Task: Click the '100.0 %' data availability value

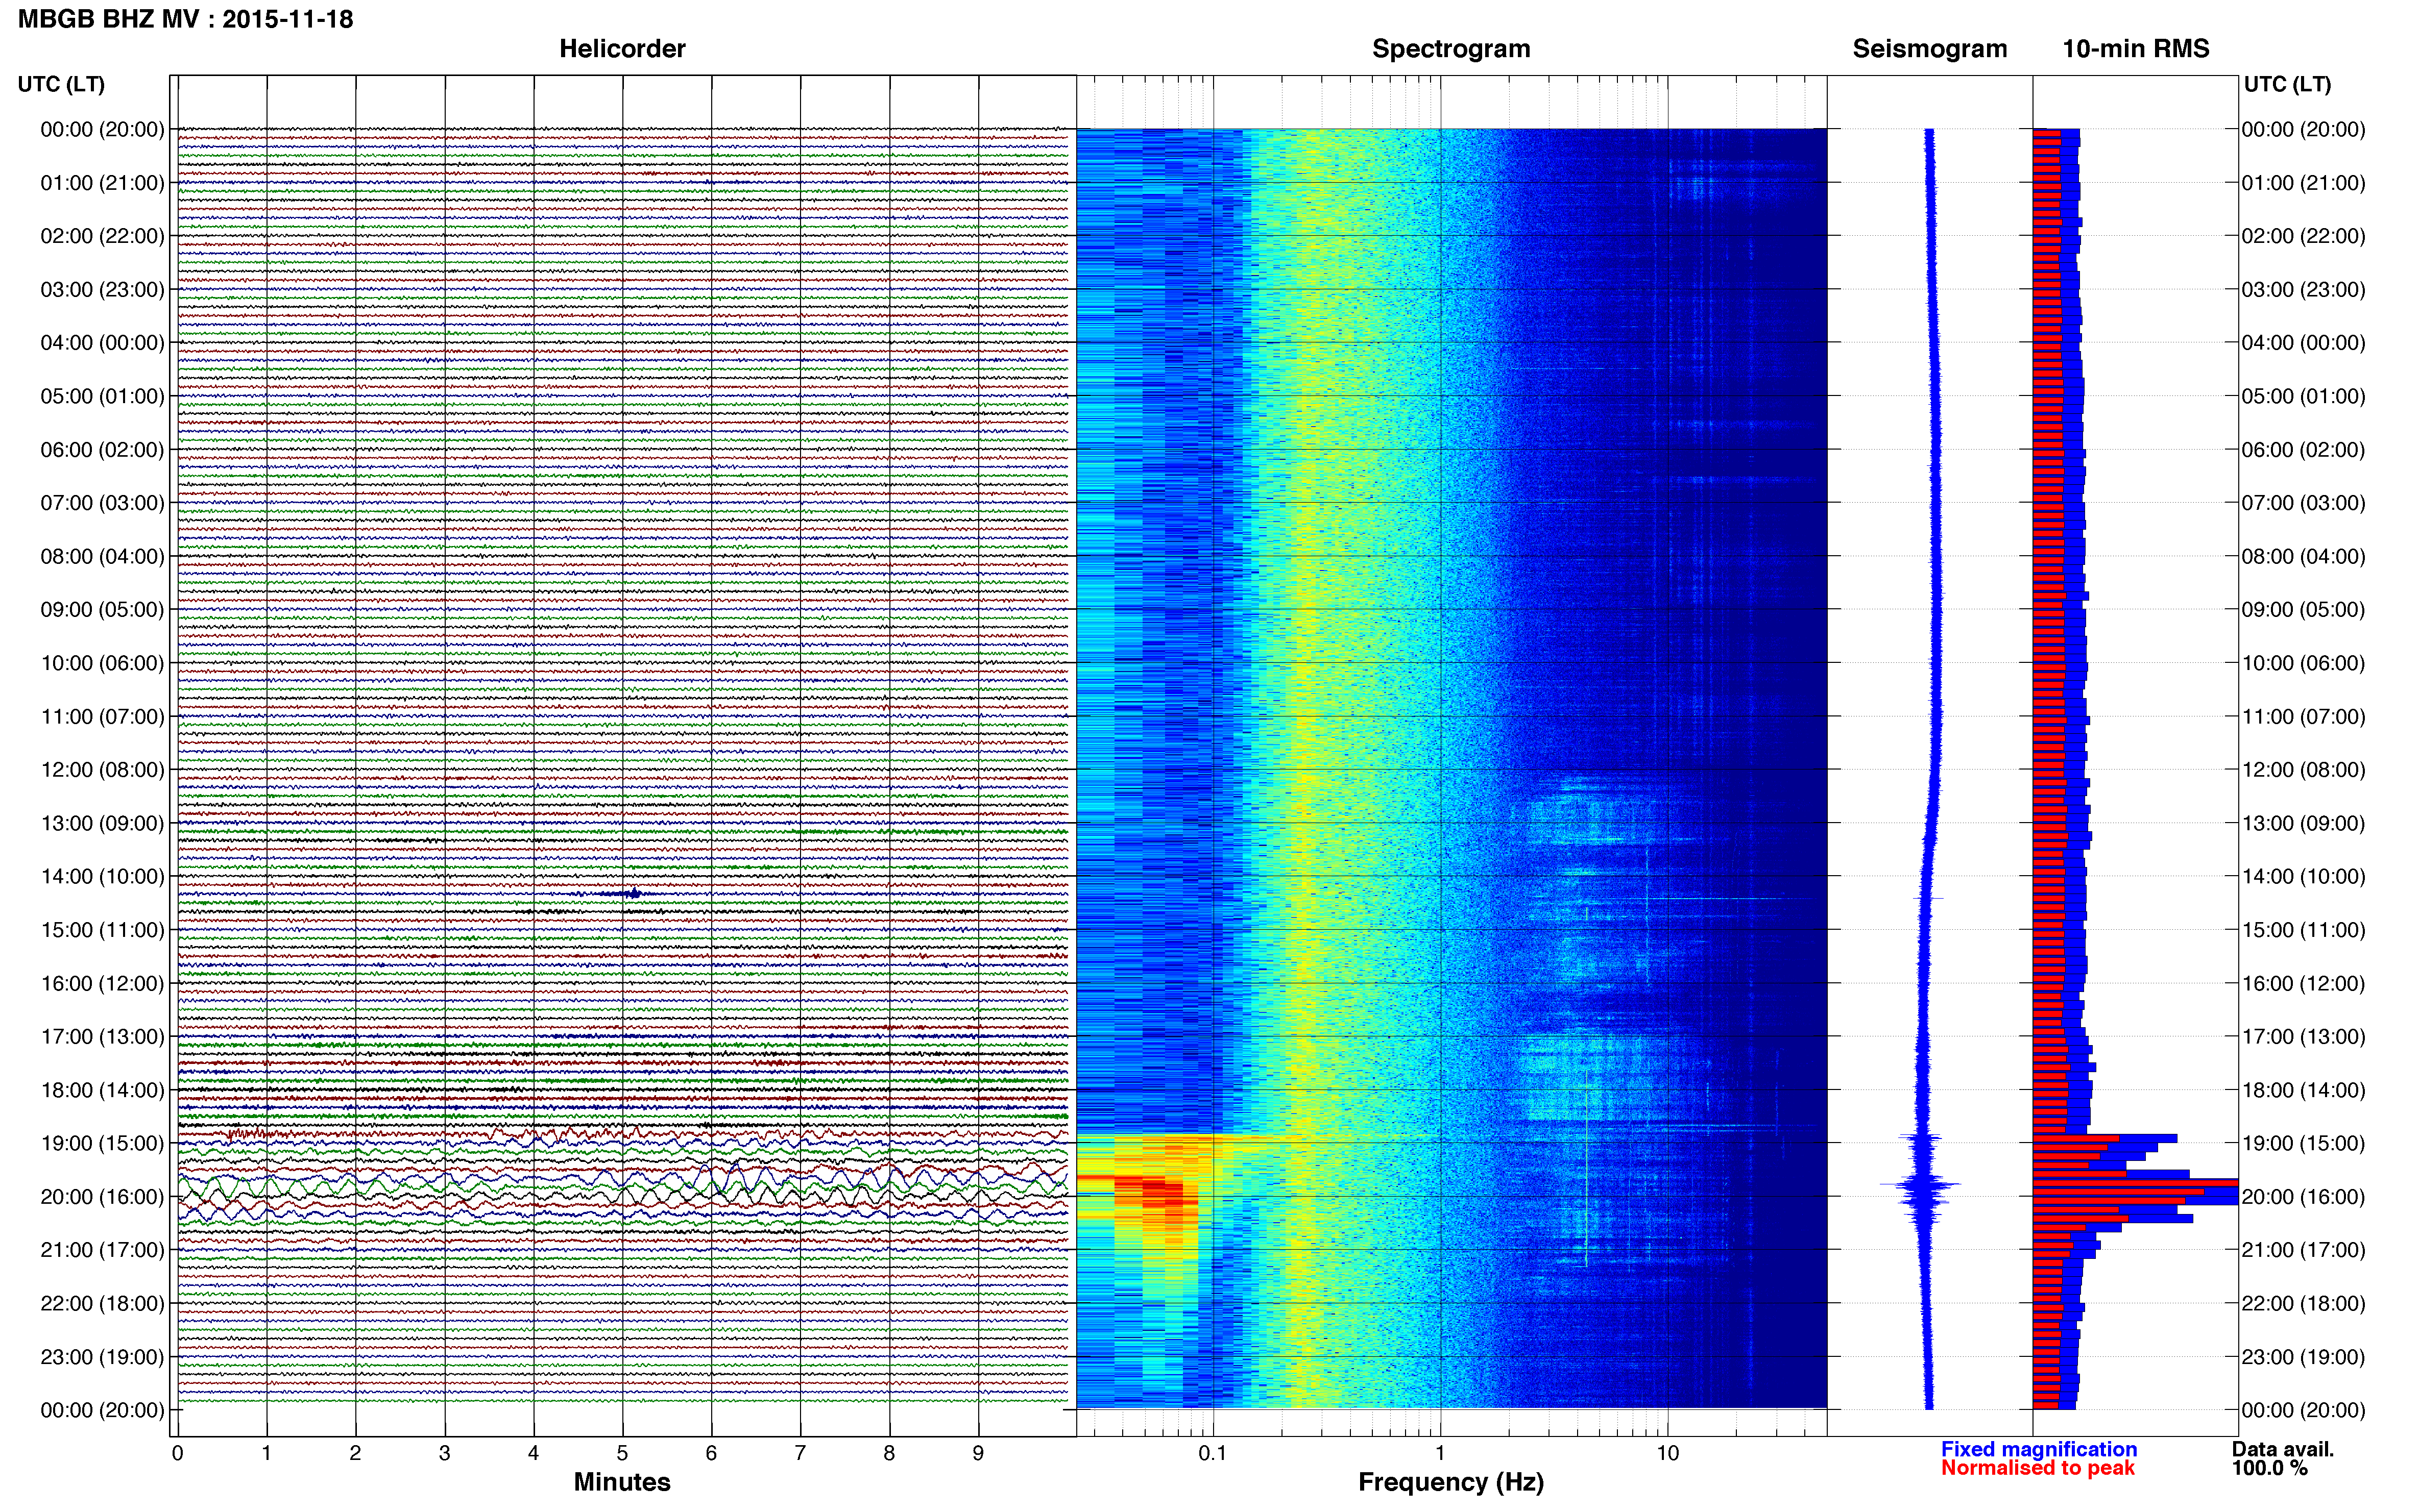Action: click(2269, 1468)
